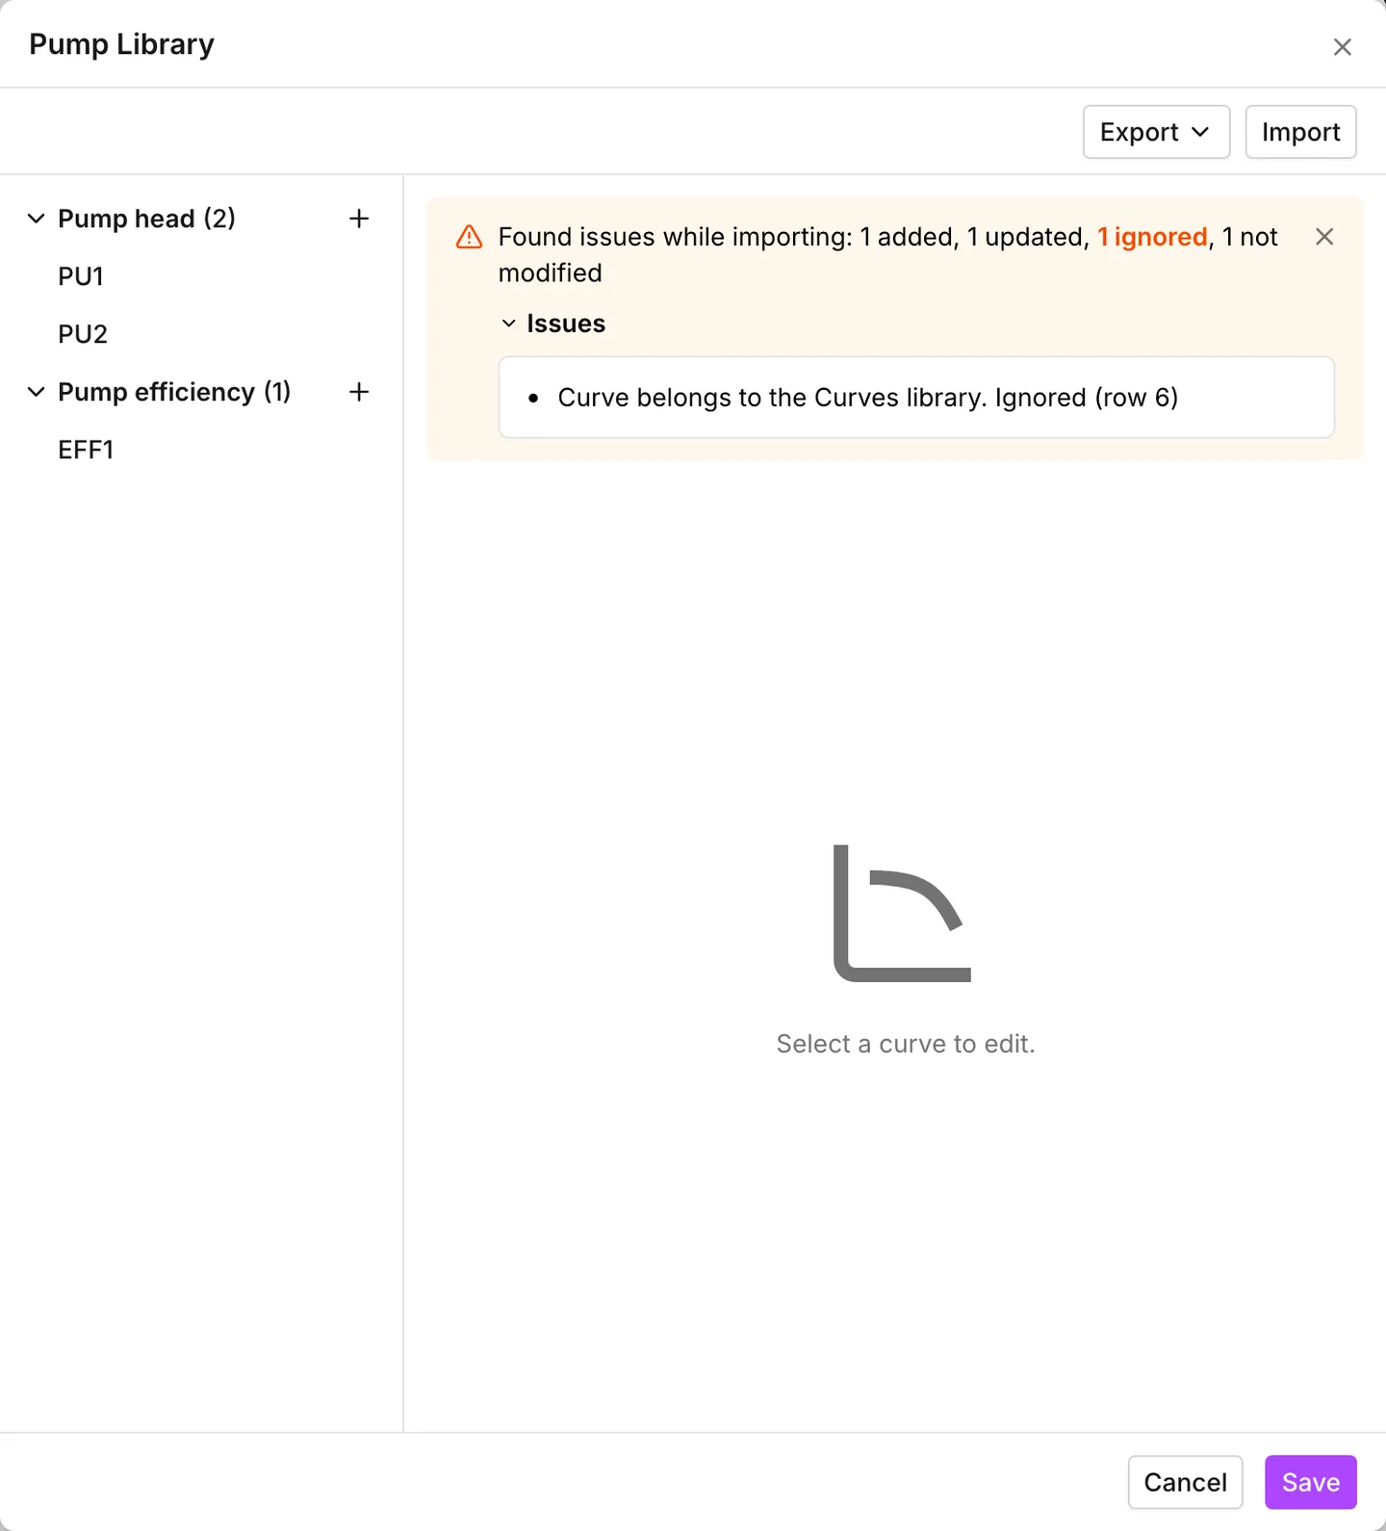Screen dimensions: 1386x1531
Task: Open the Export dropdown
Action: [1156, 132]
